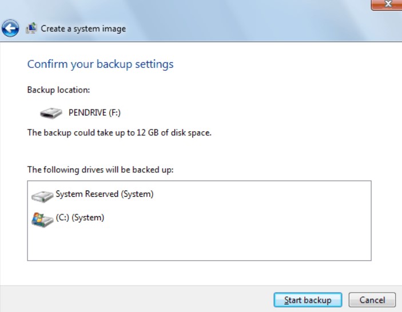The width and height of the screenshot is (402, 312).
Task: Select the System Reserved drive icon
Action: [x=42, y=196]
